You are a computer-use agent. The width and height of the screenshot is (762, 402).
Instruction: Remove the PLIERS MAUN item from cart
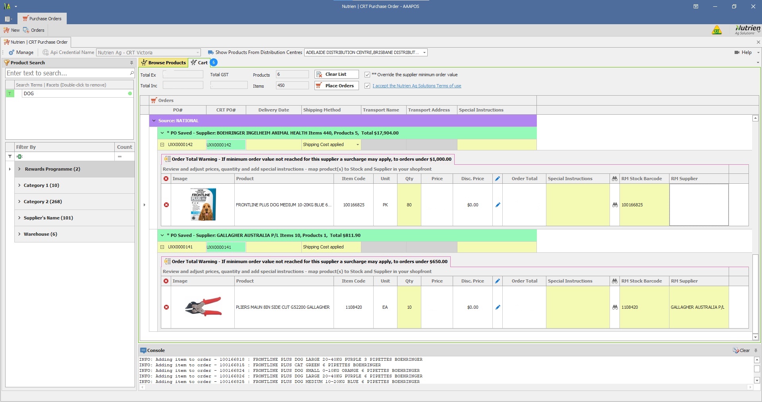pyautogui.click(x=166, y=307)
